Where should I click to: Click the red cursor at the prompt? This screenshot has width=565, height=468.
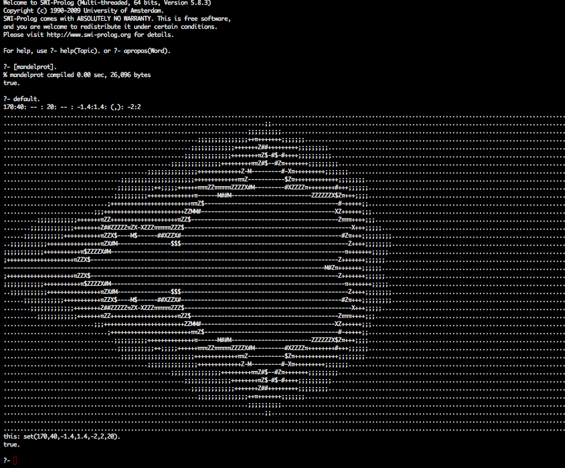click(x=15, y=461)
